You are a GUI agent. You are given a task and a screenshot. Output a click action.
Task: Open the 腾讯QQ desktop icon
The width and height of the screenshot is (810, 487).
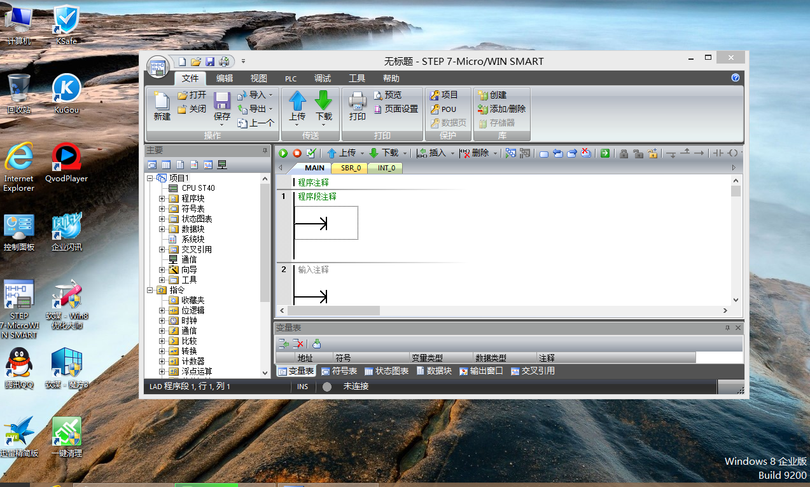tap(19, 367)
